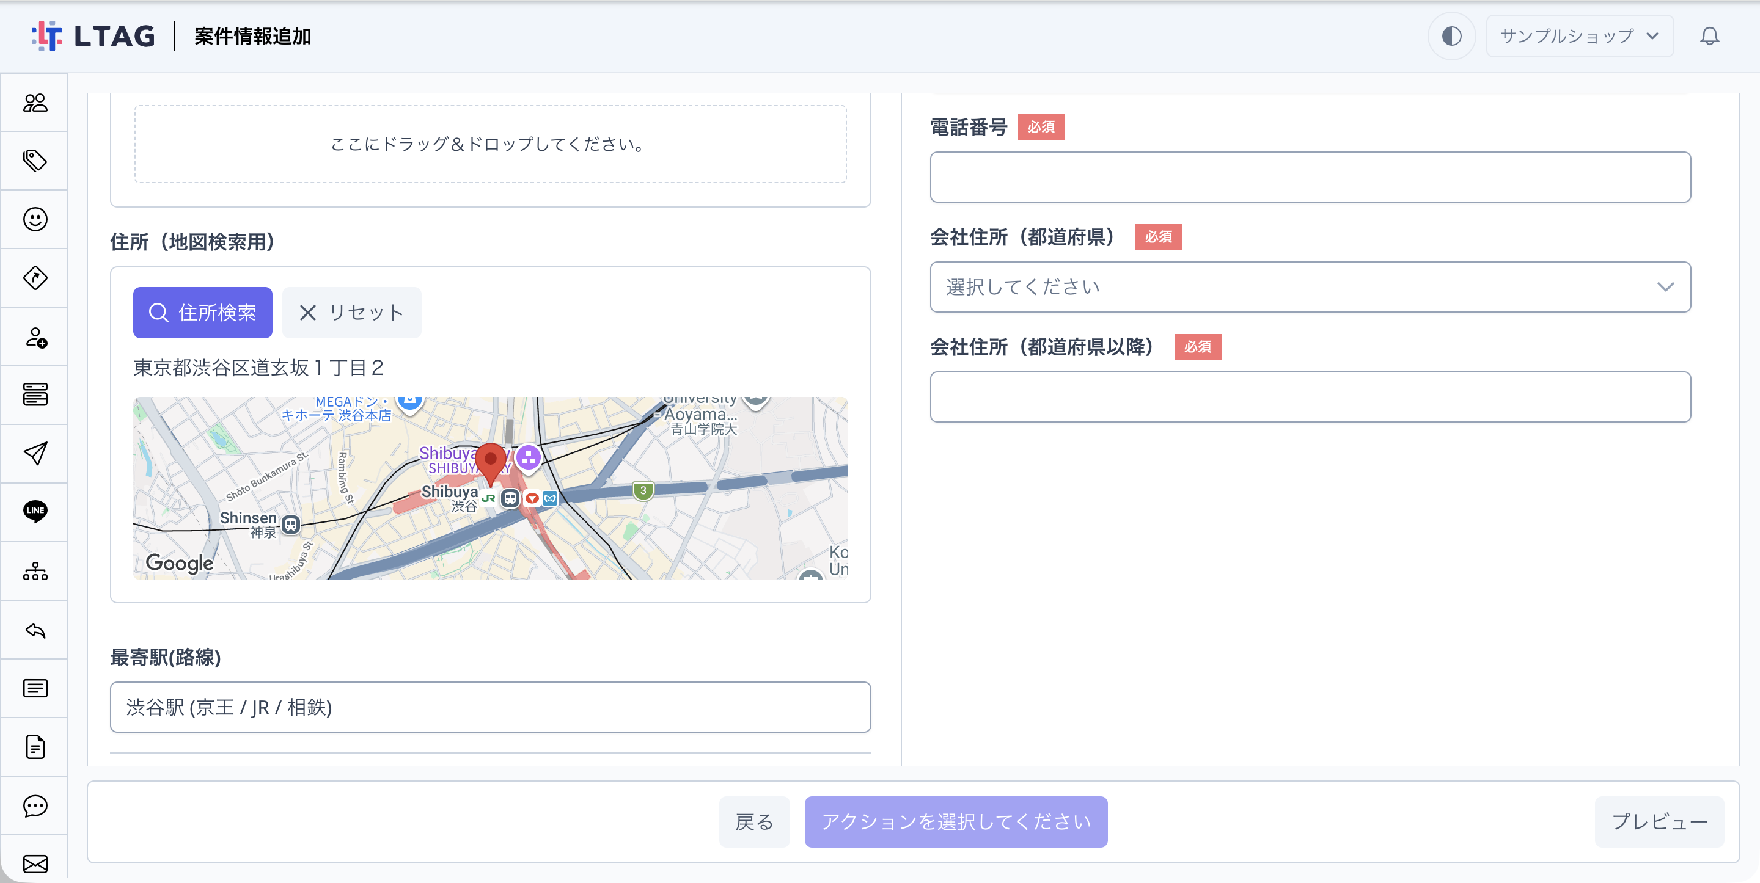Open the tags sidebar icon
The height and width of the screenshot is (883, 1760).
click(x=35, y=161)
